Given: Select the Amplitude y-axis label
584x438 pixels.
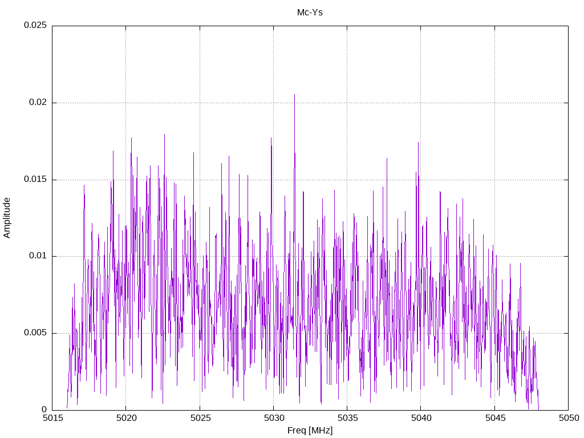Looking at the screenshot, I should point(7,218).
